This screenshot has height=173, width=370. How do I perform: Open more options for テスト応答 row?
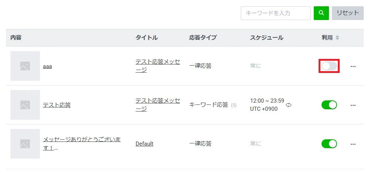click(353, 105)
